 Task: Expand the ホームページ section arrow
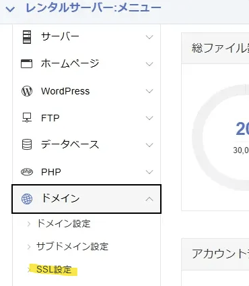[149, 64]
